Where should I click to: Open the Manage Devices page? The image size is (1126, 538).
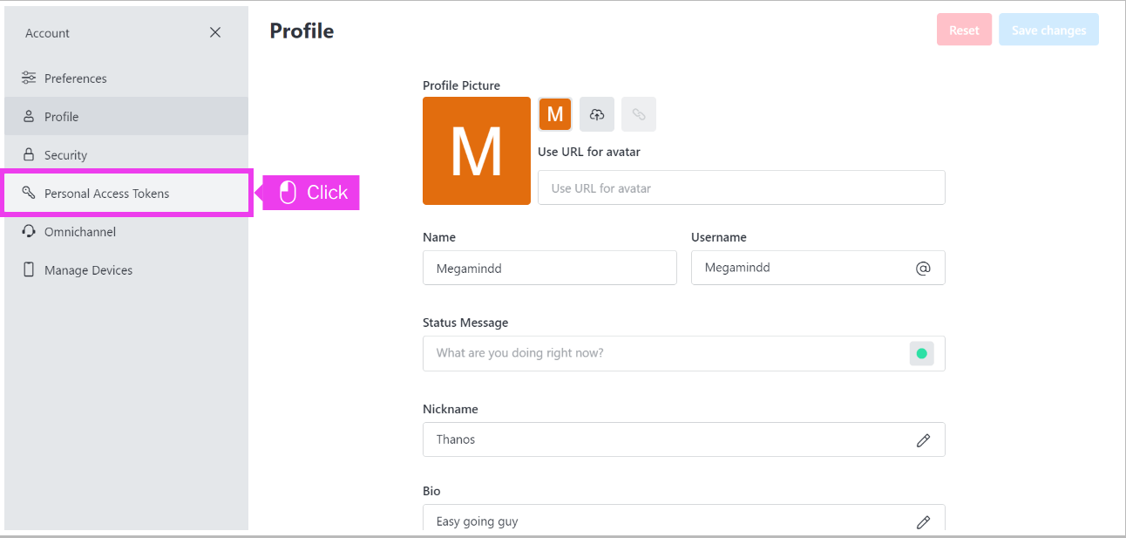(x=126, y=270)
